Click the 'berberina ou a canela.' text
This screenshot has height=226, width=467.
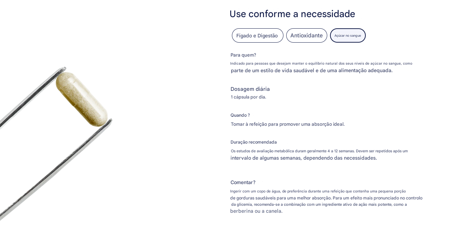tap(256, 211)
